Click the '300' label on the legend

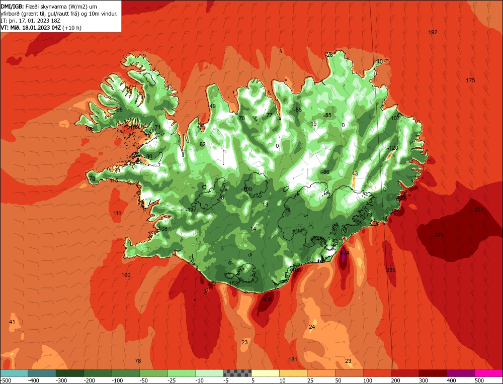tap(423, 380)
